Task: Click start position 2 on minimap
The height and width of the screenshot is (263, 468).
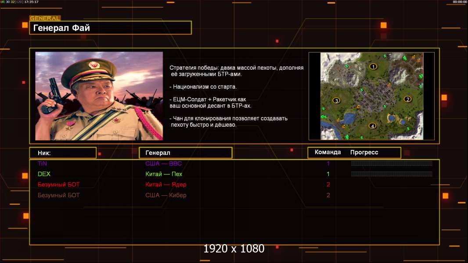Action: tap(407, 99)
